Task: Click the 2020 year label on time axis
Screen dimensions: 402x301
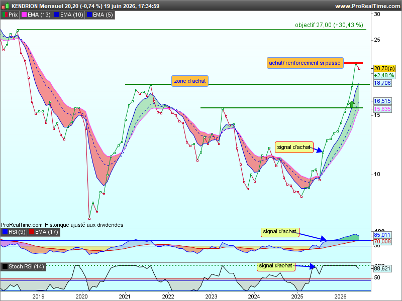Action: coord(81,296)
